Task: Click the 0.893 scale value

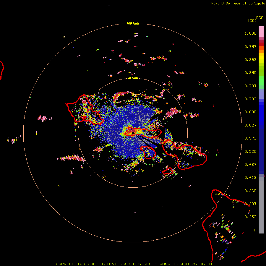Action: click(x=250, y=59)
